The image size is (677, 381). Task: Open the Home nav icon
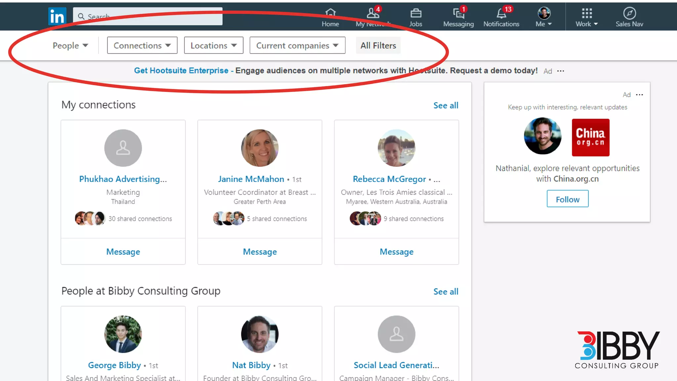pos(330,14)
